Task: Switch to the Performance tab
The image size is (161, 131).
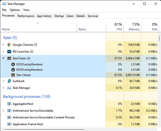Action: coord(26,16)
